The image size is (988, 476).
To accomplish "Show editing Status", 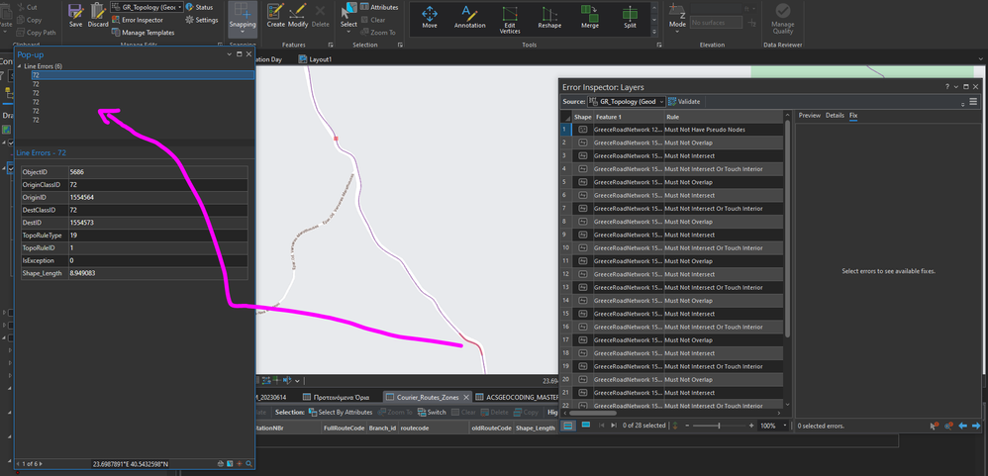I will [199, 7].
